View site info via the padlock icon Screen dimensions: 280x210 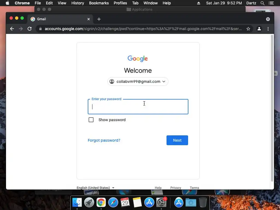click(x=40, y=29)
